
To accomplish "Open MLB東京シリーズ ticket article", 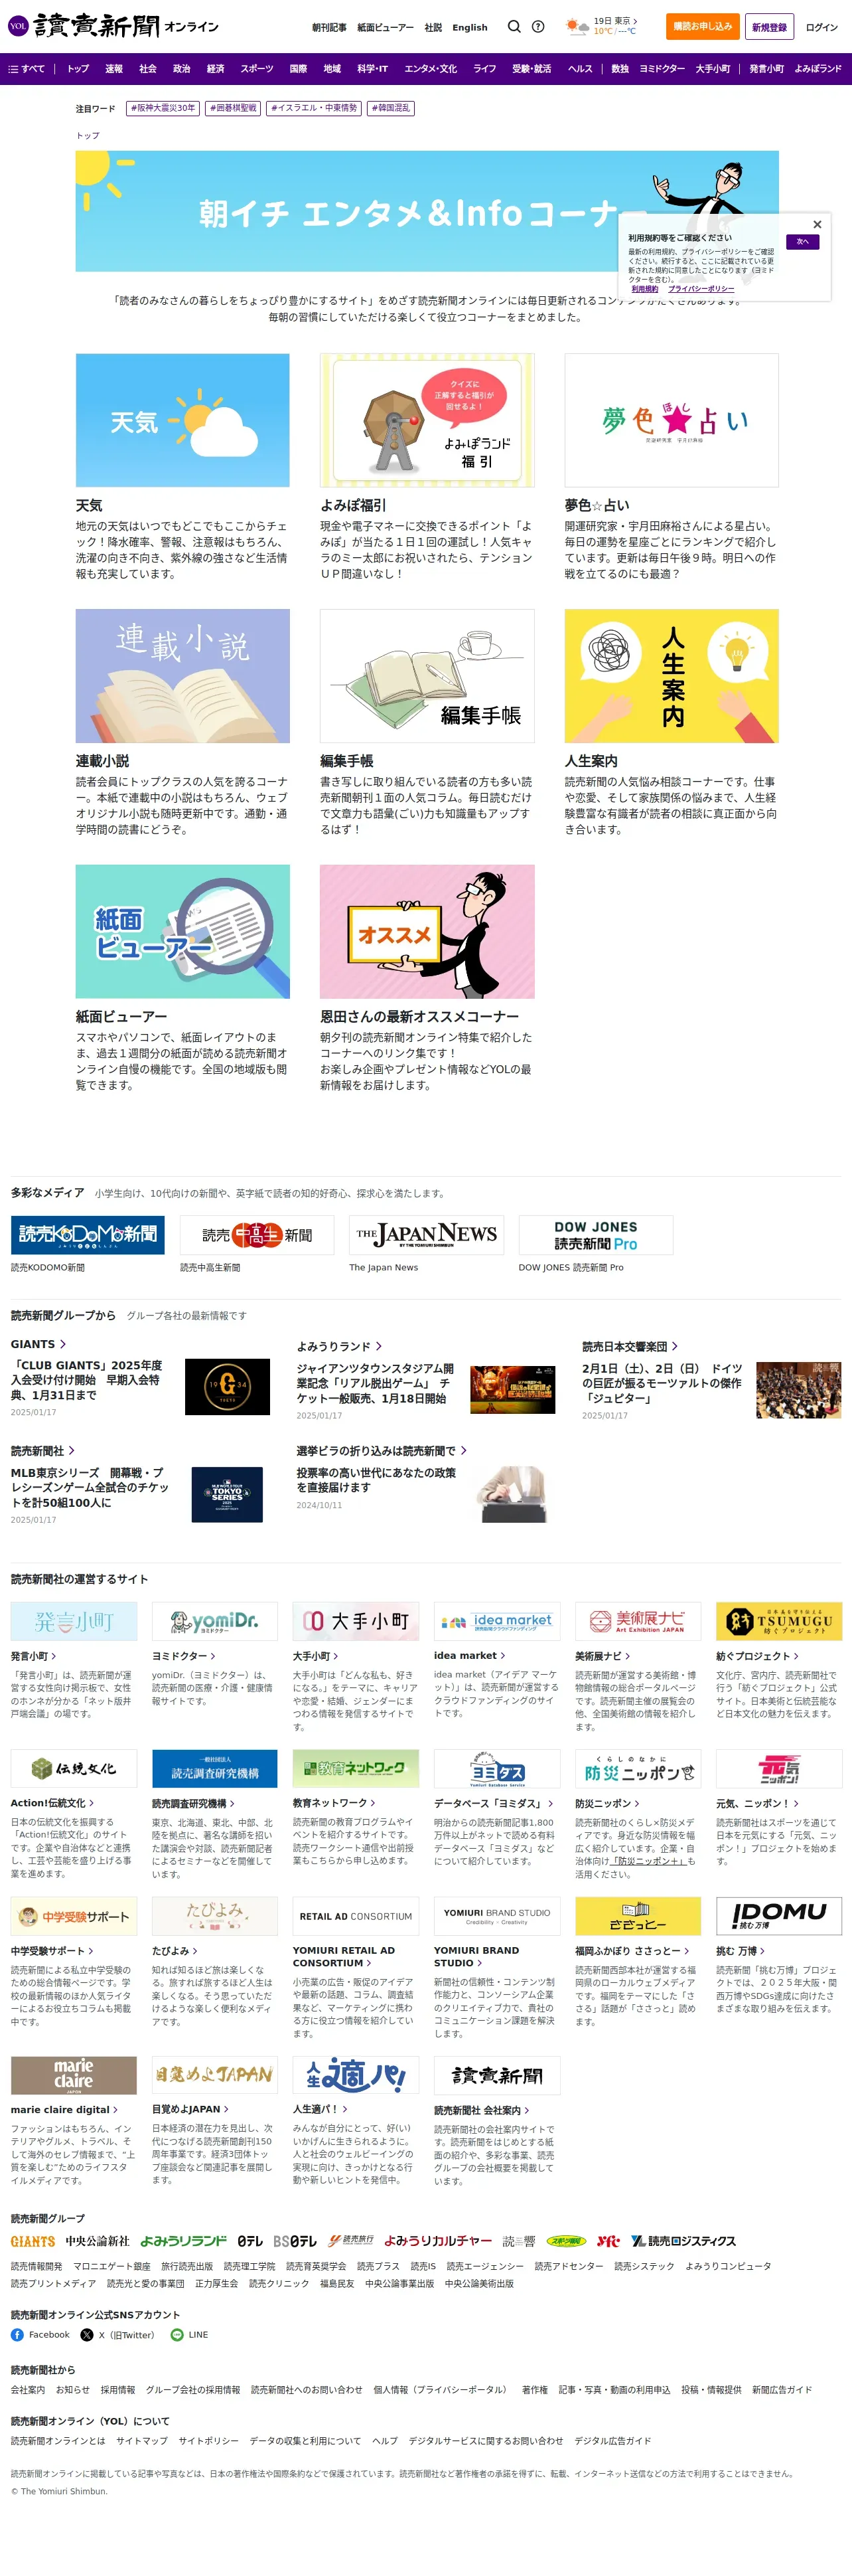I will pos(90,1487).
